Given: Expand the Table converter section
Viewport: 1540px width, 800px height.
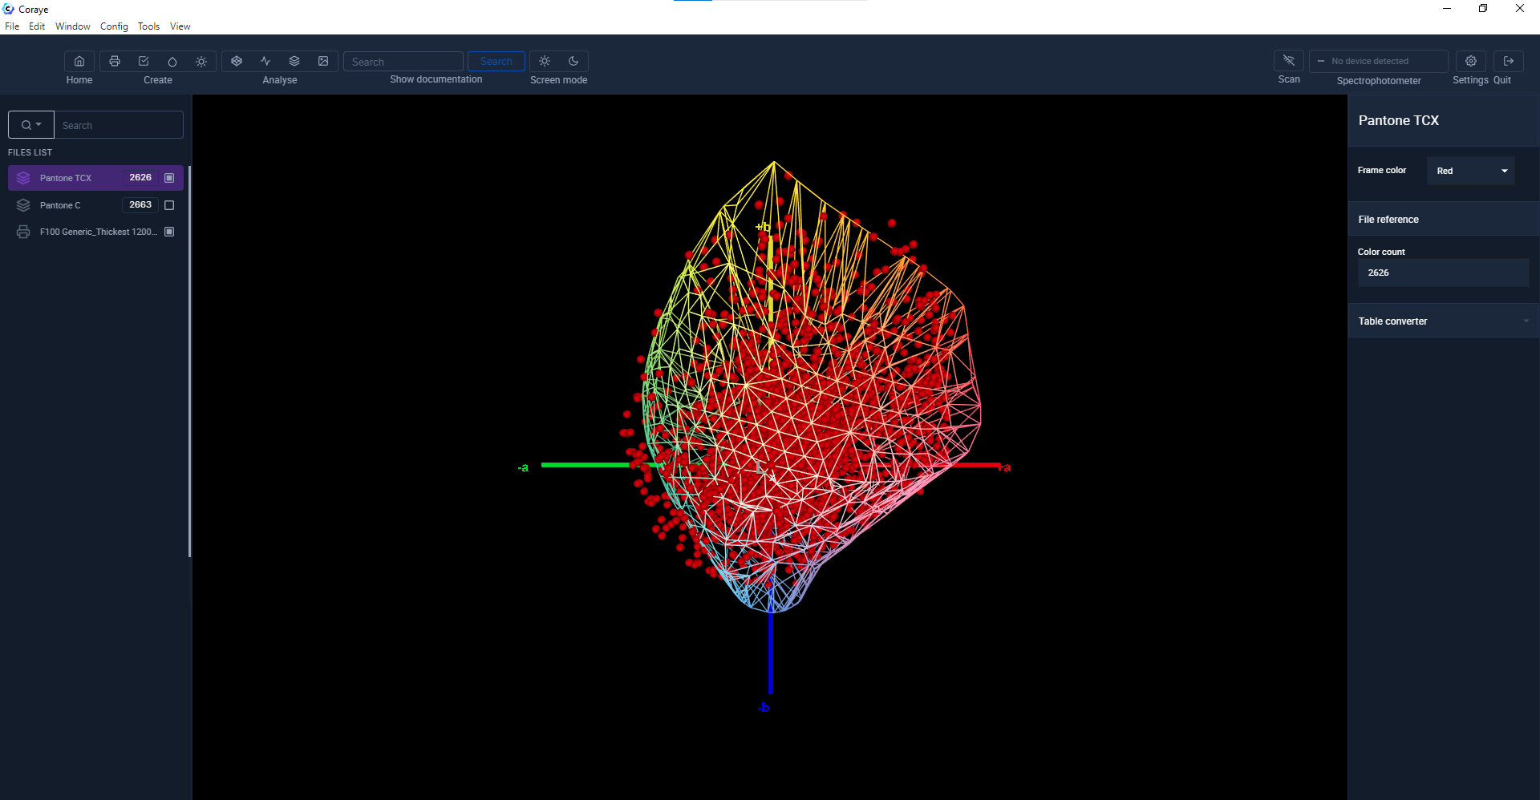Looking at the screenshot, I should pos(1443,321).
